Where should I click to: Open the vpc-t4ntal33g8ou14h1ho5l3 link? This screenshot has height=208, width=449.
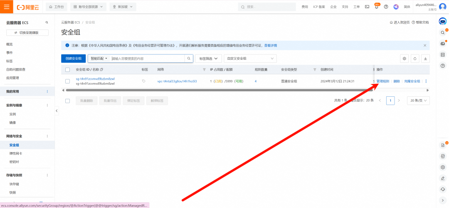coord(177,81)
